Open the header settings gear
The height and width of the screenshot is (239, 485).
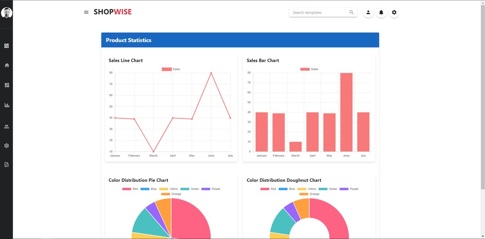394,12
